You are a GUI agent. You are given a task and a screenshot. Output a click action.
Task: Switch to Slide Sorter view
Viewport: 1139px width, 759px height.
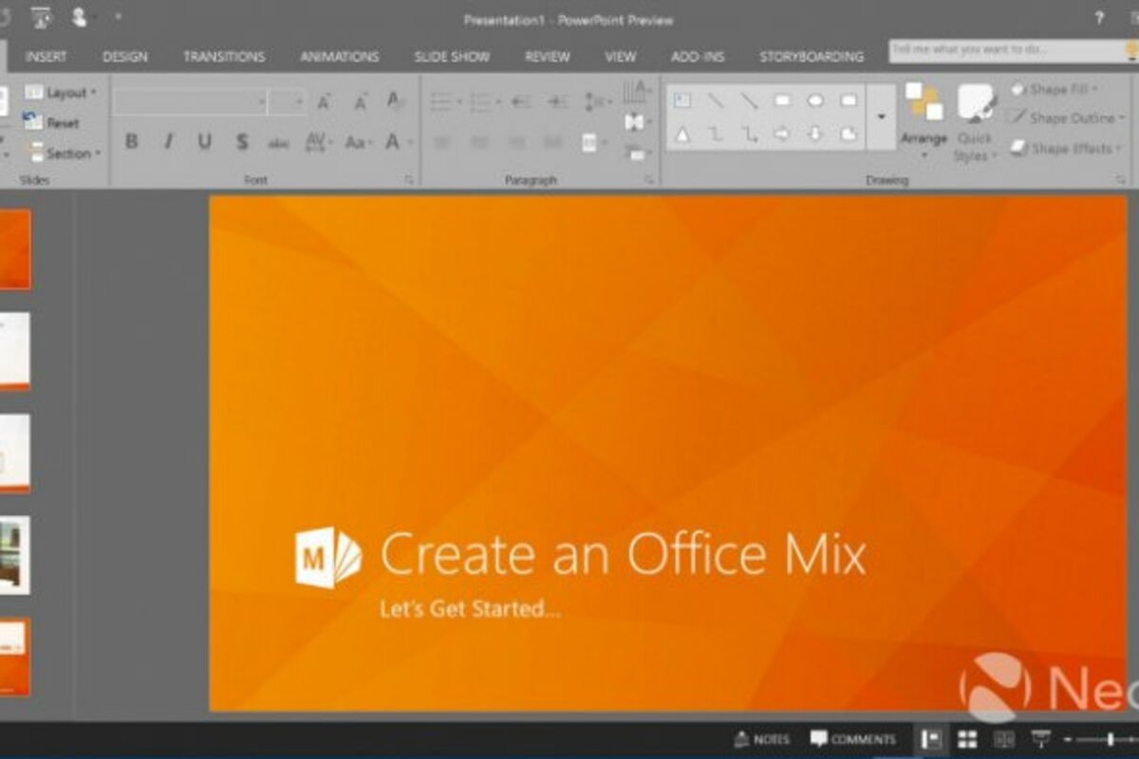[x=967, y=739]
